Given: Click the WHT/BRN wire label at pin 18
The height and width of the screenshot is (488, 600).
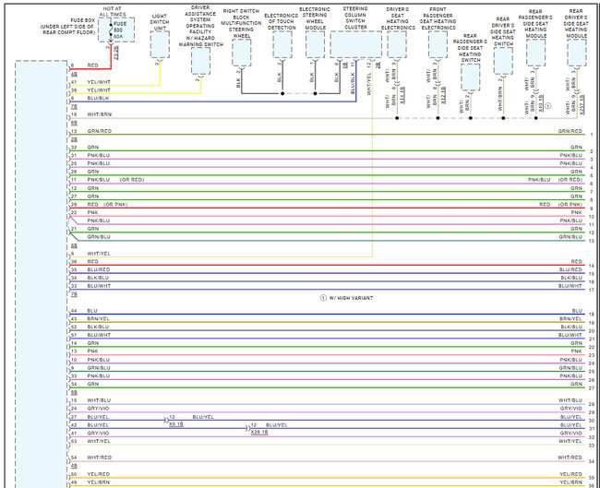Looking at the screenshot, I should (x=100, y=114).
